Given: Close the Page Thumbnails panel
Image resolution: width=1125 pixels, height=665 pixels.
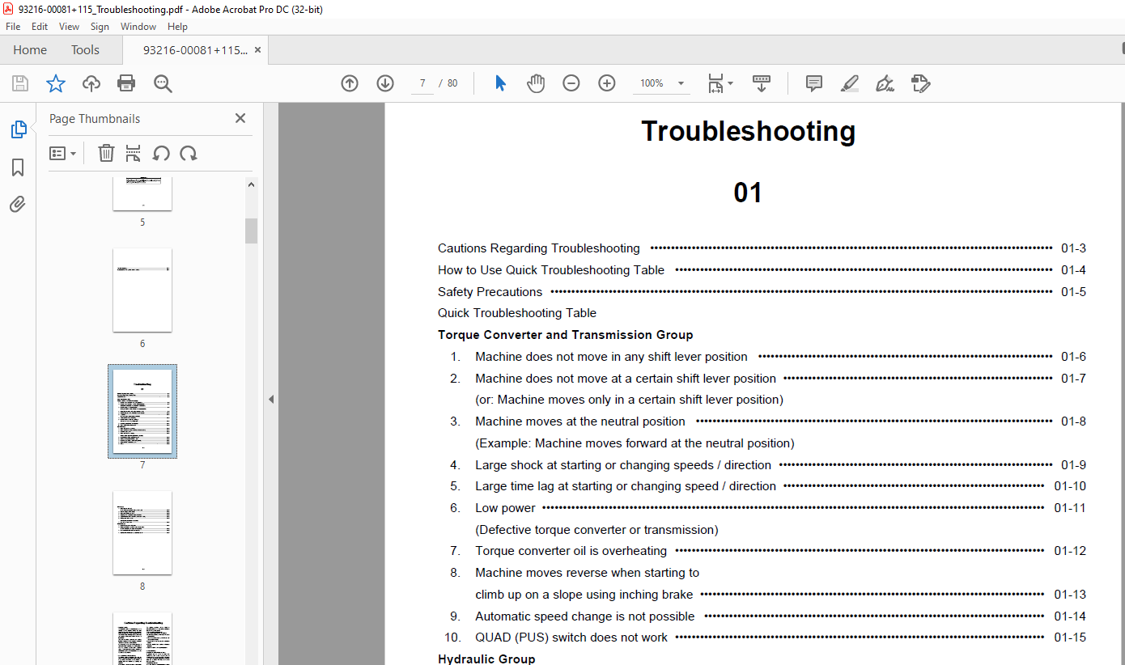Looking at the screenshot, I should 240,118.
